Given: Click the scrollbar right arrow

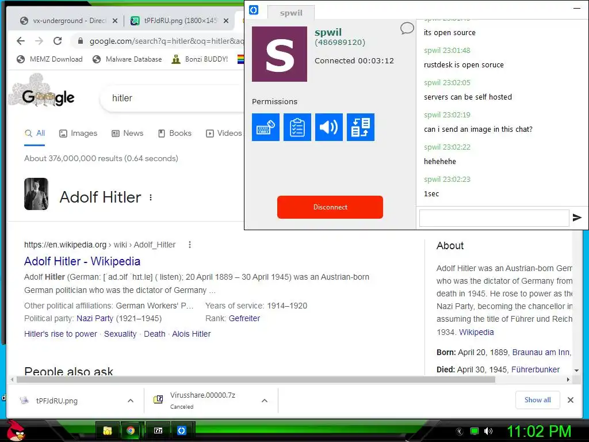Looking at the screenshot, I should [568, 380].
